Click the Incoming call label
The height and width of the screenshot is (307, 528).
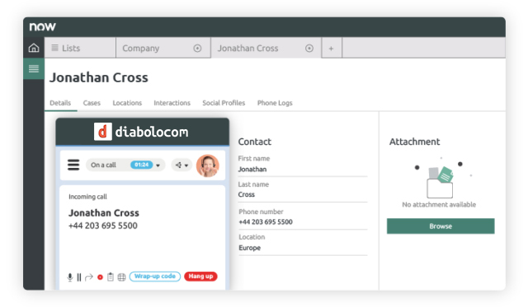(87, 197)
